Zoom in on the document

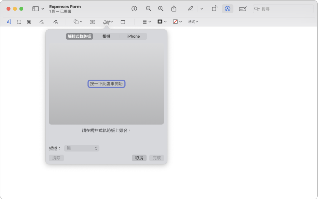coord(161,9)
